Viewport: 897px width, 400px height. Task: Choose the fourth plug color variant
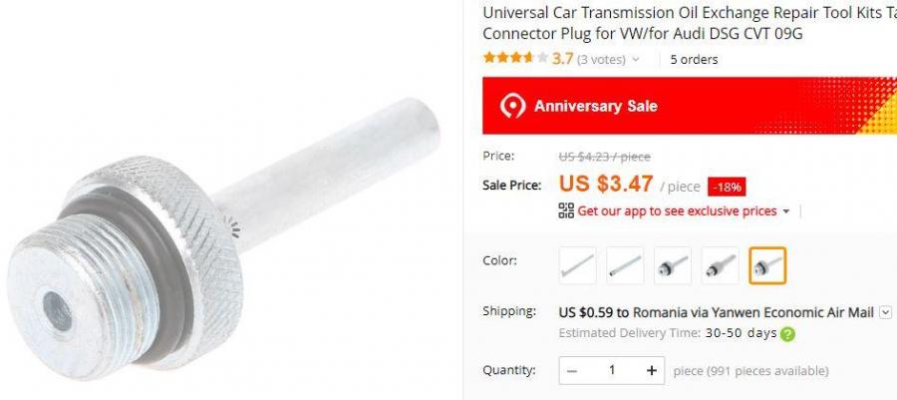point(720,265)
